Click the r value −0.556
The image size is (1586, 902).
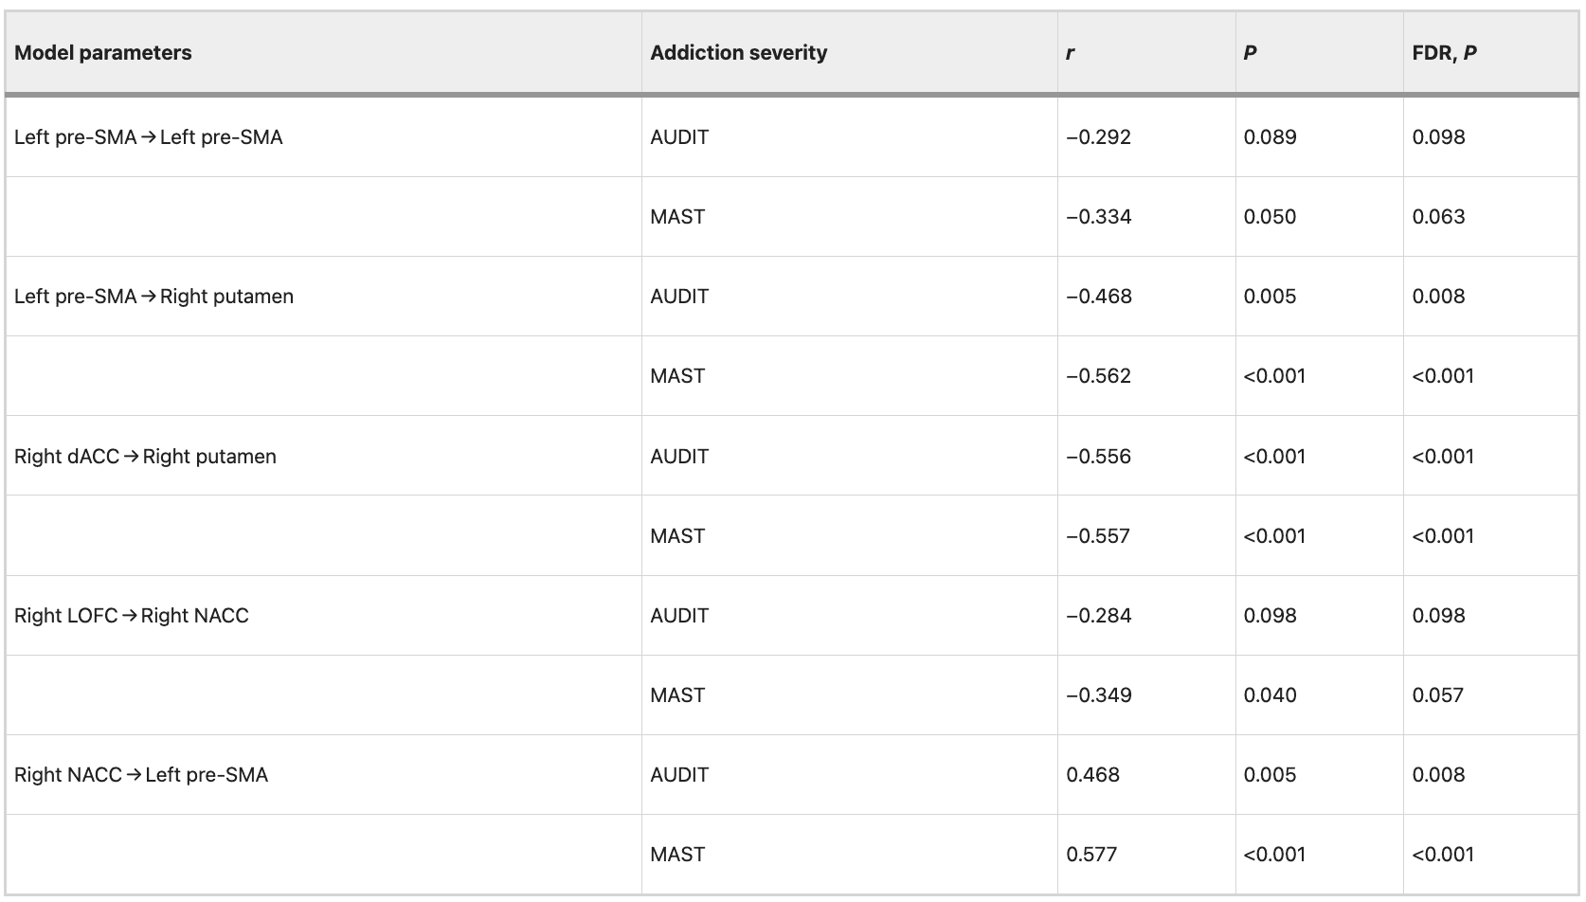point(1098,457)
